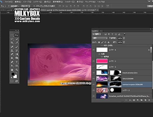This screenshot has height=117, width=153.
Task: Select the Lasso tool
Action: (x=12, y=39)
